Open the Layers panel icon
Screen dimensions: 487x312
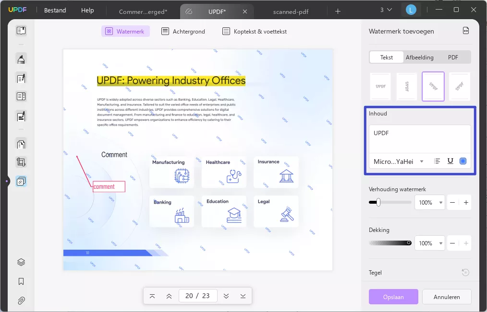[21, 262]
